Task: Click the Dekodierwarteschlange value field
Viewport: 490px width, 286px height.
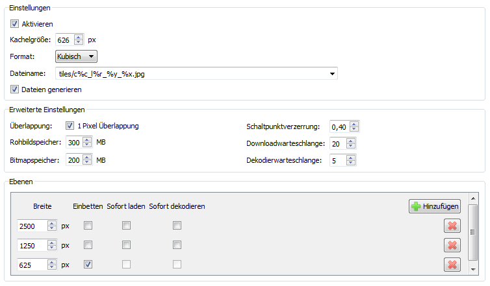Action: click(337, 160)
